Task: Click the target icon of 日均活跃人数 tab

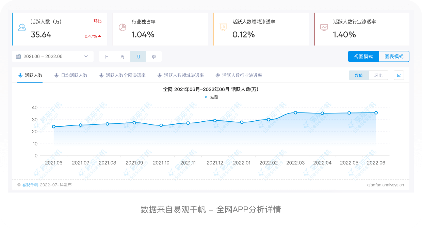Action: click(56, 75)
